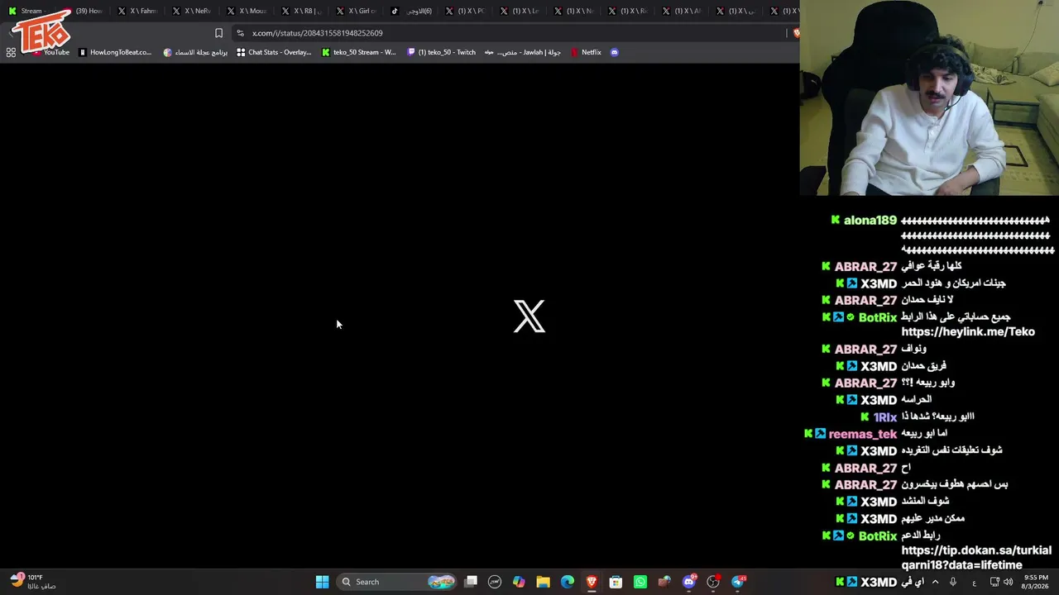1059x595 pixels.
Task: Open the volume icon in the tray
Action: coord(1008,582)
